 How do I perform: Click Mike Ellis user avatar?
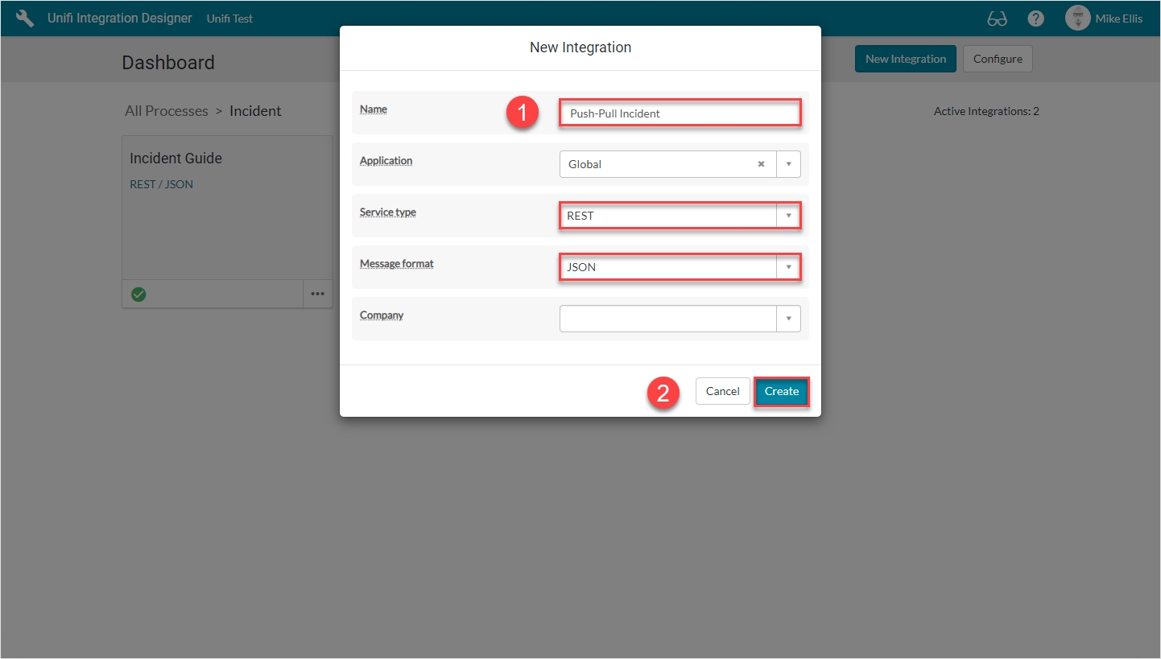[1077, 19]
